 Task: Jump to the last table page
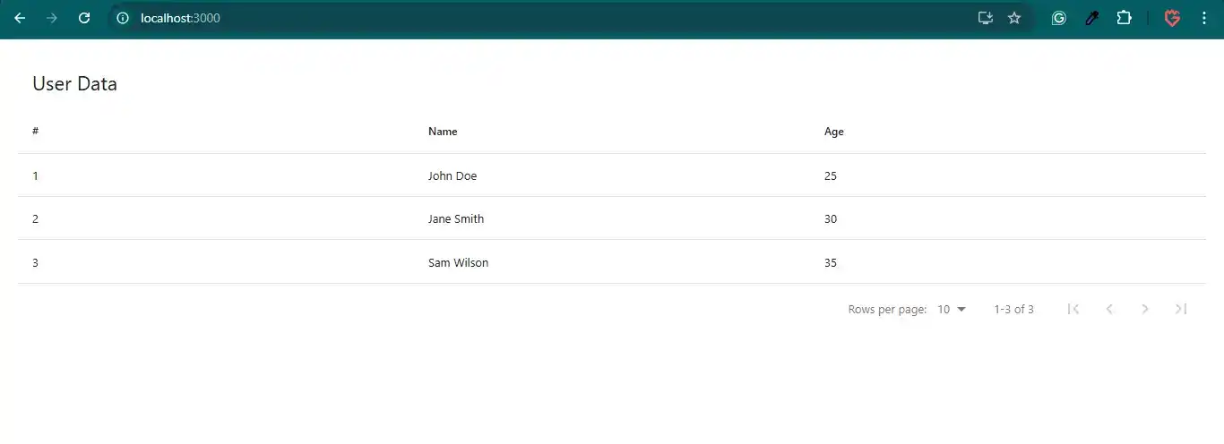click(1181, 309)
